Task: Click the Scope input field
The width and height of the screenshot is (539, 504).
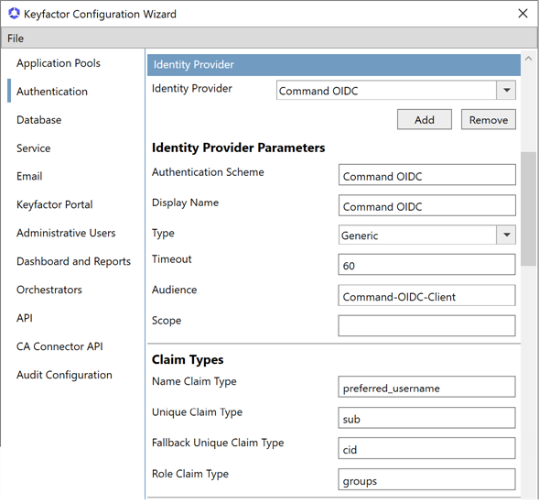Action: pos(426,325)
